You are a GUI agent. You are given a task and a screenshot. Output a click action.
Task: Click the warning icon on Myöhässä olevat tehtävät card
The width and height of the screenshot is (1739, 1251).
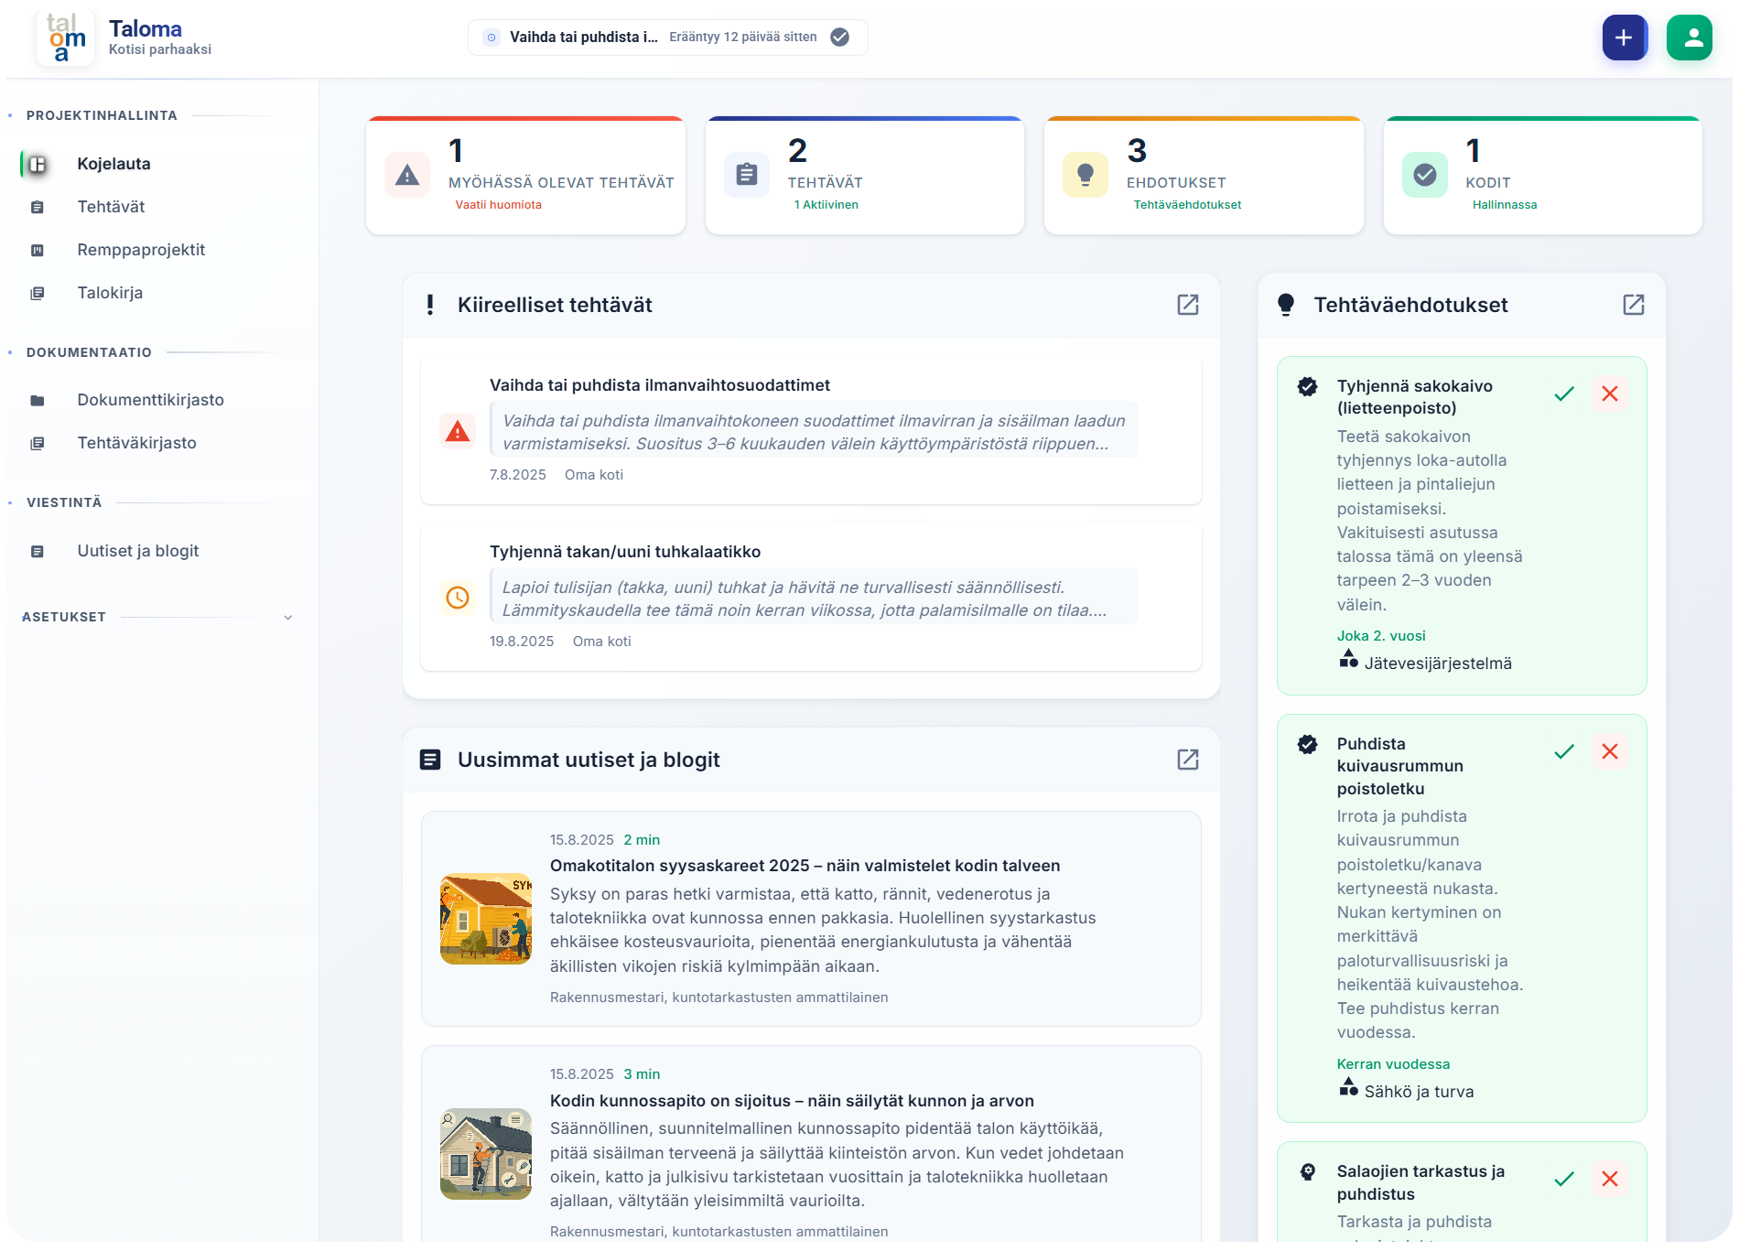click(407, 175)
